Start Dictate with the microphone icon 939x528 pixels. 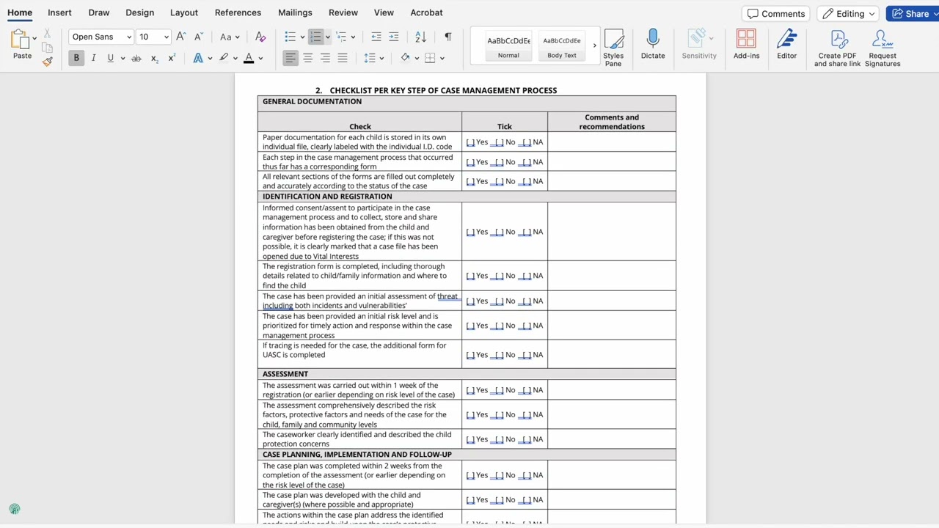click(x=653, y=44)
